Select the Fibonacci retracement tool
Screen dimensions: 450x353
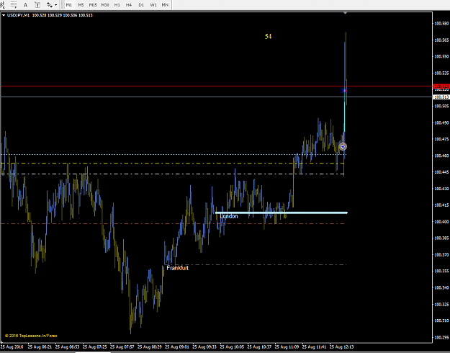(14, 5)
